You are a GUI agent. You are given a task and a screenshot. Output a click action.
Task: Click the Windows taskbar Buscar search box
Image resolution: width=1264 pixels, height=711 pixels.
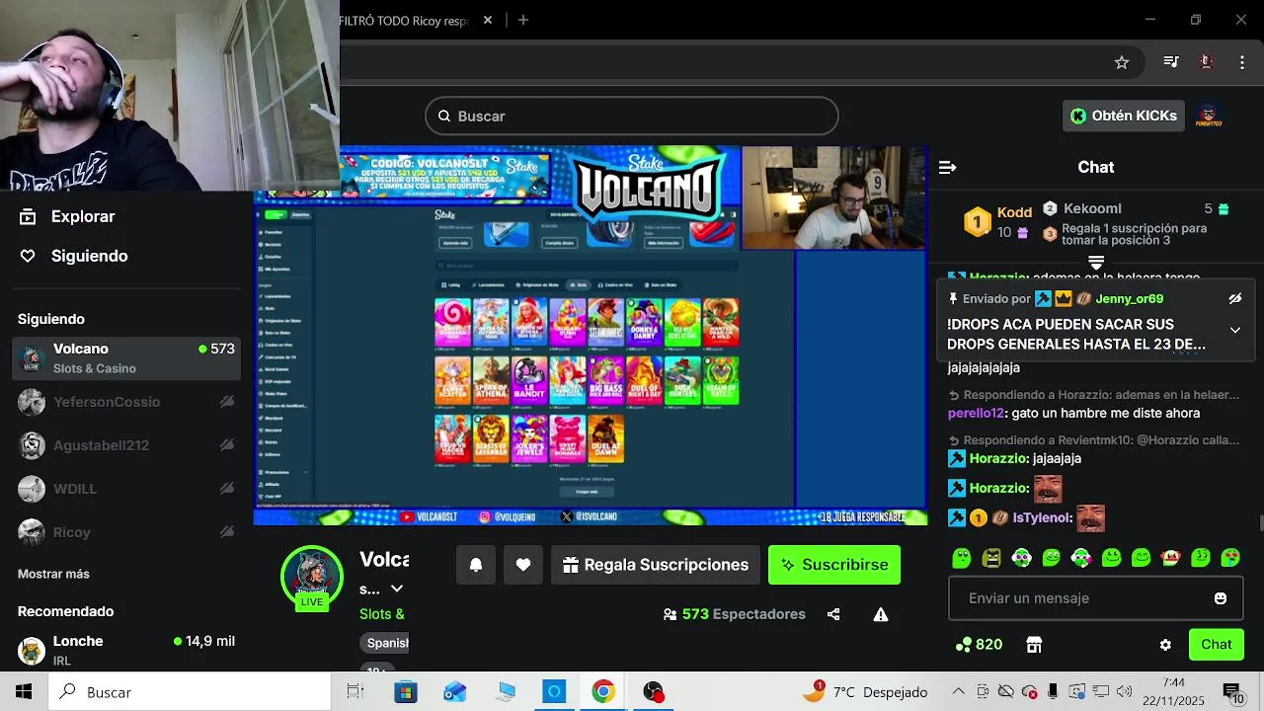click(191, 692)
